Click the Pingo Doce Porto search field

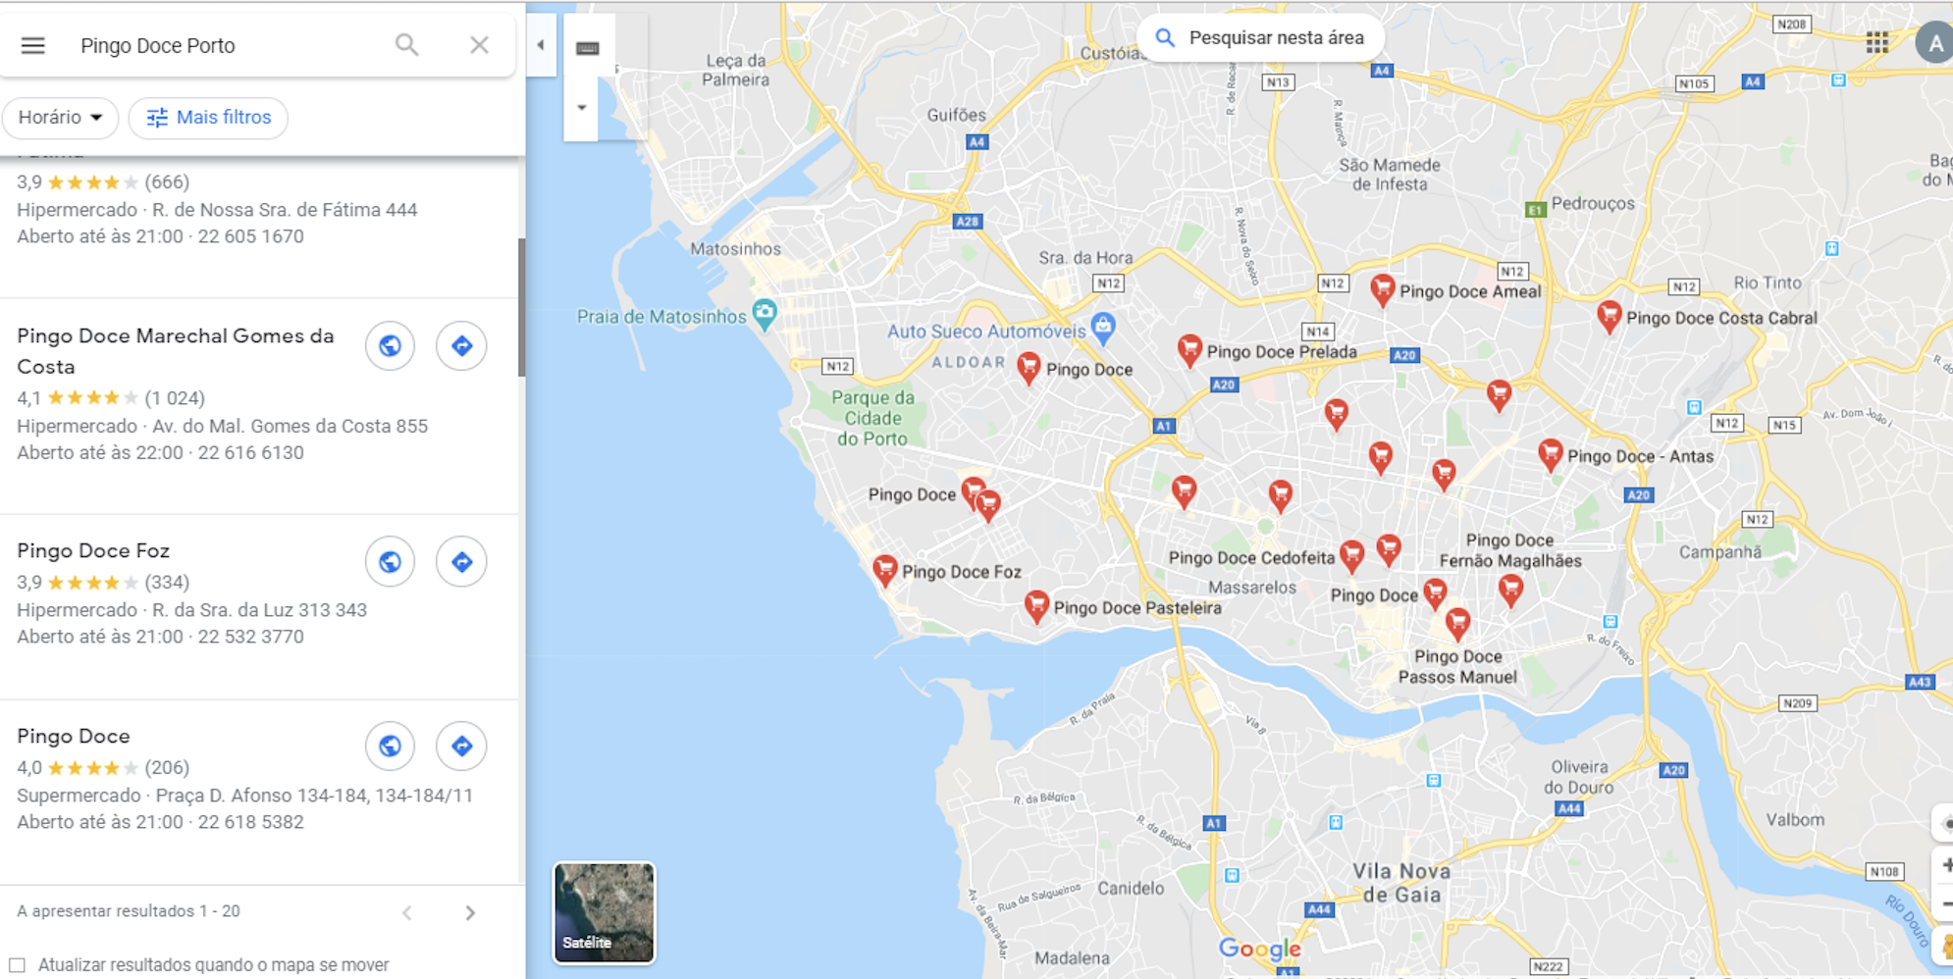tap(226, 45)
